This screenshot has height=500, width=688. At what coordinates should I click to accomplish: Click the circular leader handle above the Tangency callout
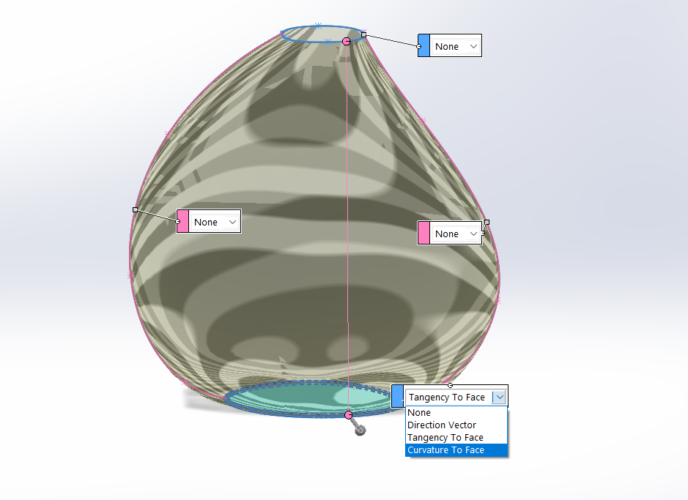(451, 385)
